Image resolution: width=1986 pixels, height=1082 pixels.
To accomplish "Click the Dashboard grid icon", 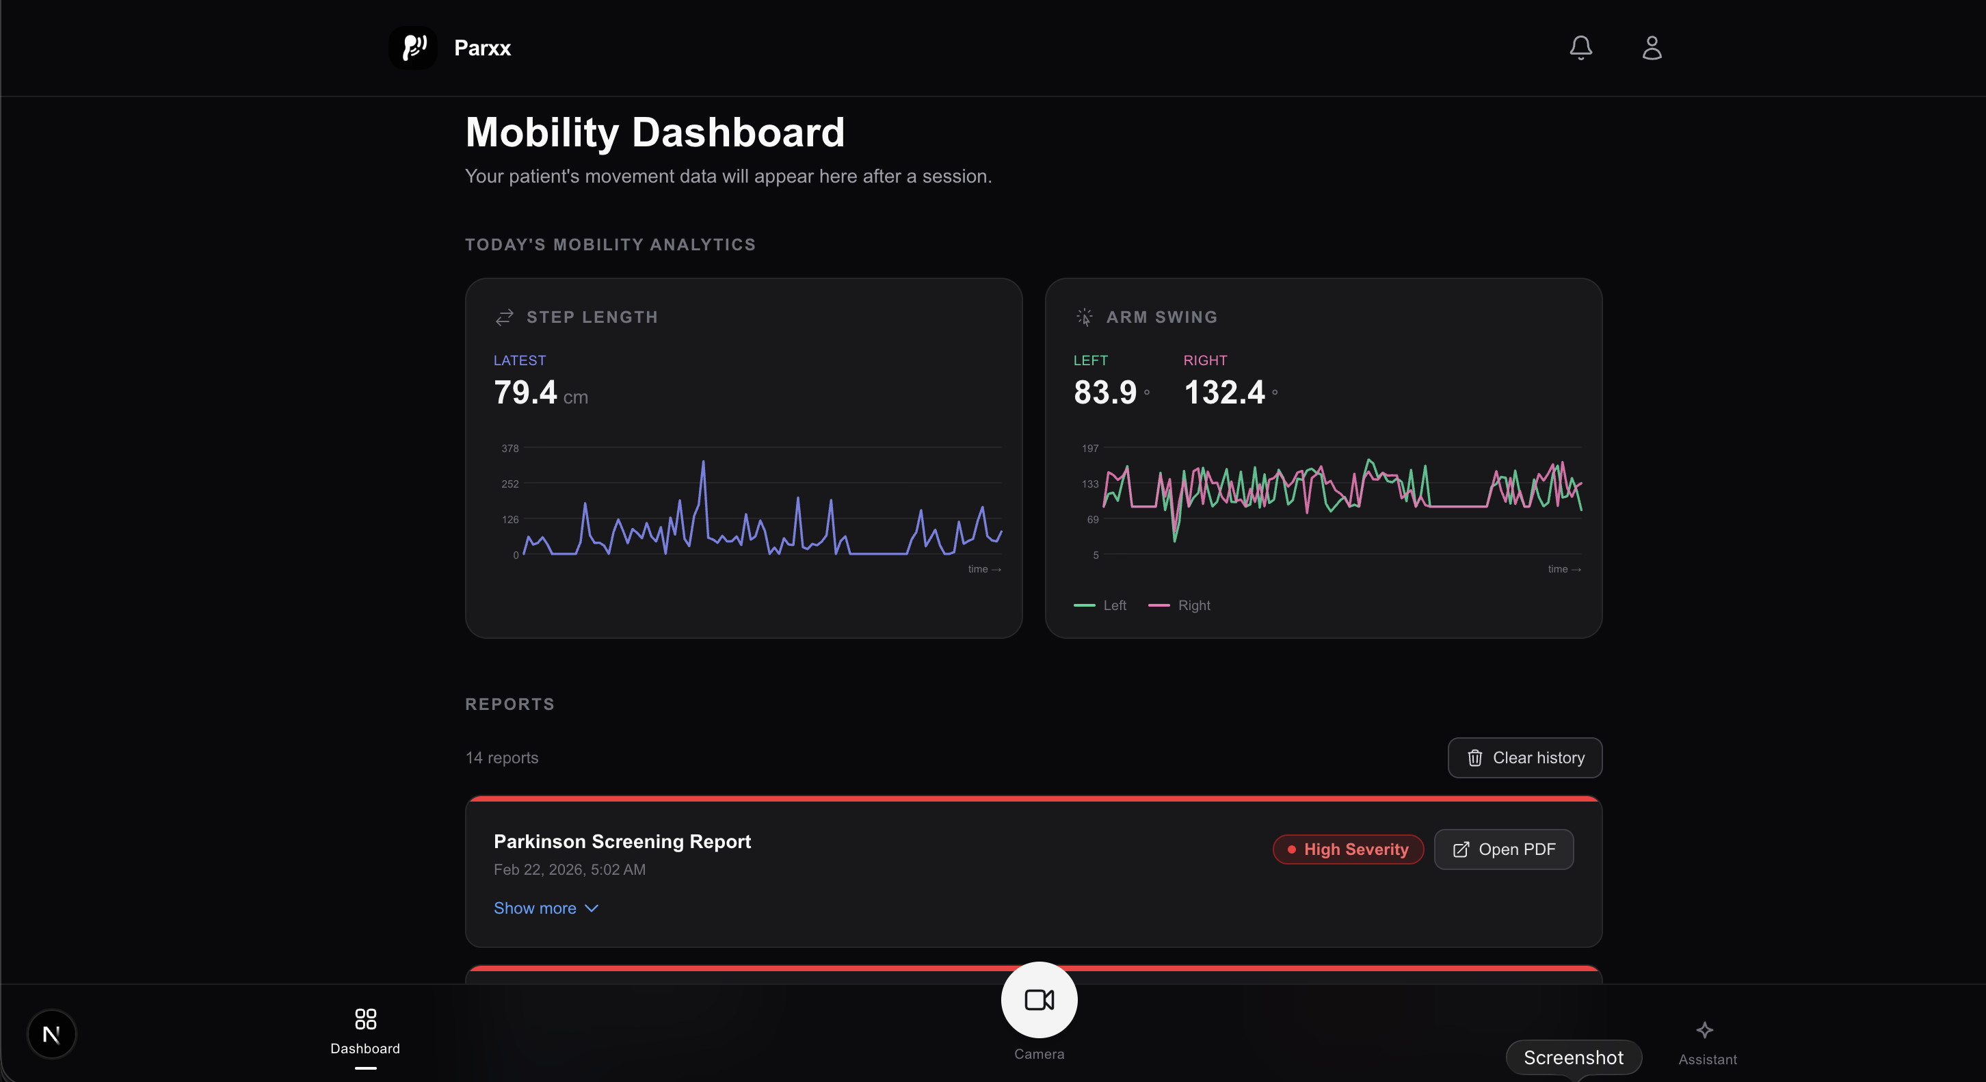I will click(x=365, y=1019).
